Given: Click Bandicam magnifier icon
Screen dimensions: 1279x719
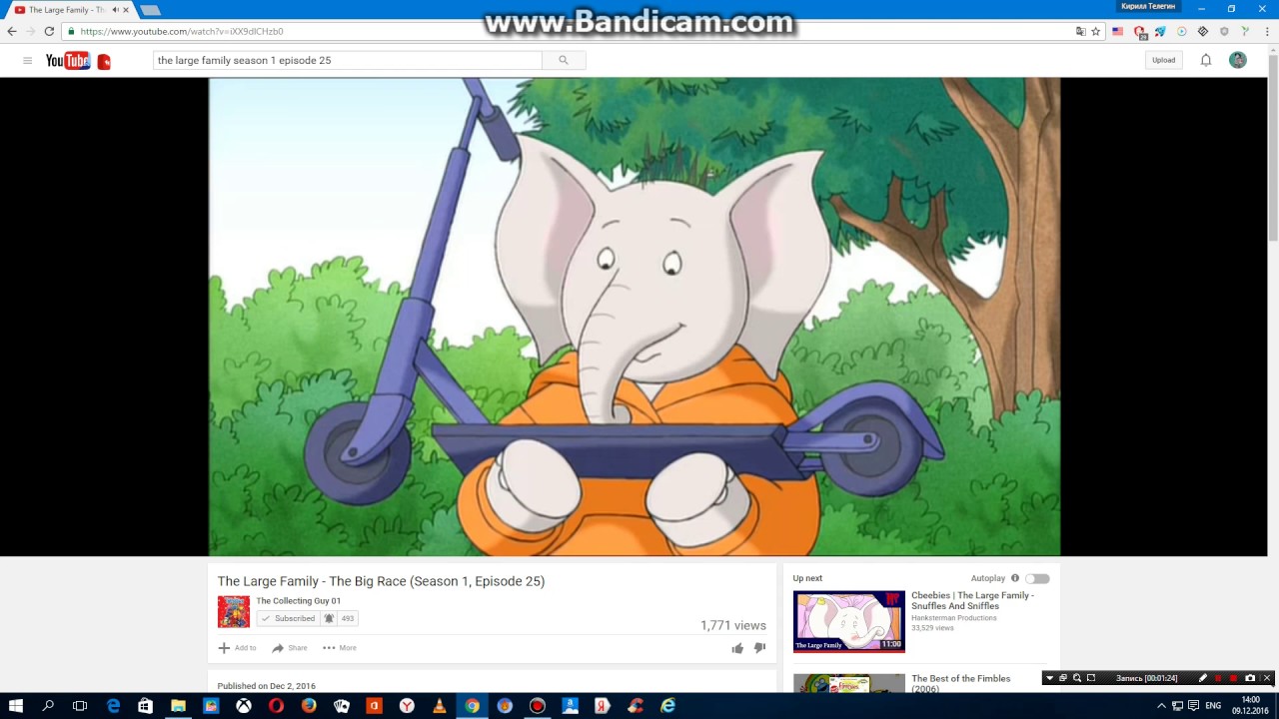Looking at the screenshot, I should [1077, 678].
